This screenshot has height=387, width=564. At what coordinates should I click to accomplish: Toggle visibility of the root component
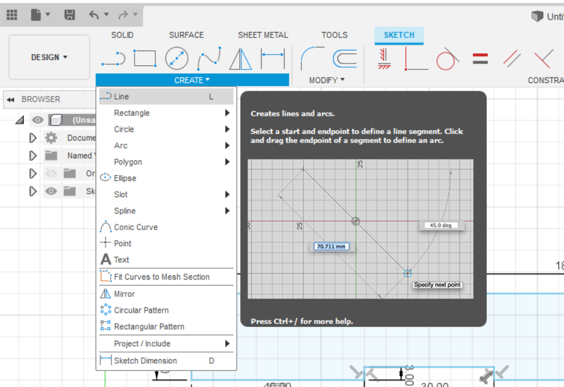[x=37, y=120]
